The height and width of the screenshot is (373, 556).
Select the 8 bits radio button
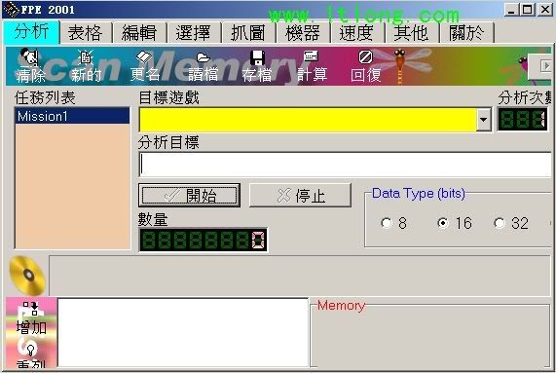click(x=387, y=223)
